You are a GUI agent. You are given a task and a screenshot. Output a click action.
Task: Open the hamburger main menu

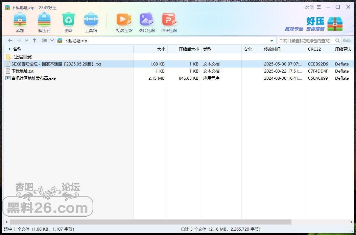tap(319, 7)
